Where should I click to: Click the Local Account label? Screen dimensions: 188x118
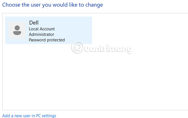(42, 29)
